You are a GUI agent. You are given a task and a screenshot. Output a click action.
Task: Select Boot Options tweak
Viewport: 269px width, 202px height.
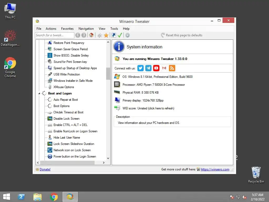(61, 106)
